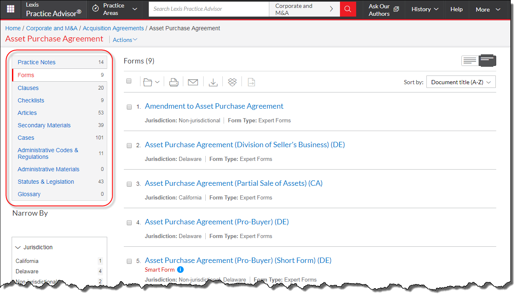Click the Lexis Practice Advisor logo
Viewport: 517px width, 299px height.
click(x=54, y=9)
